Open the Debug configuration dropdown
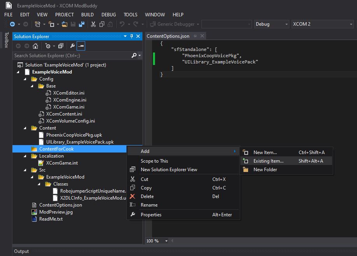This screenshot has width=357, height=256. point(271,24)
